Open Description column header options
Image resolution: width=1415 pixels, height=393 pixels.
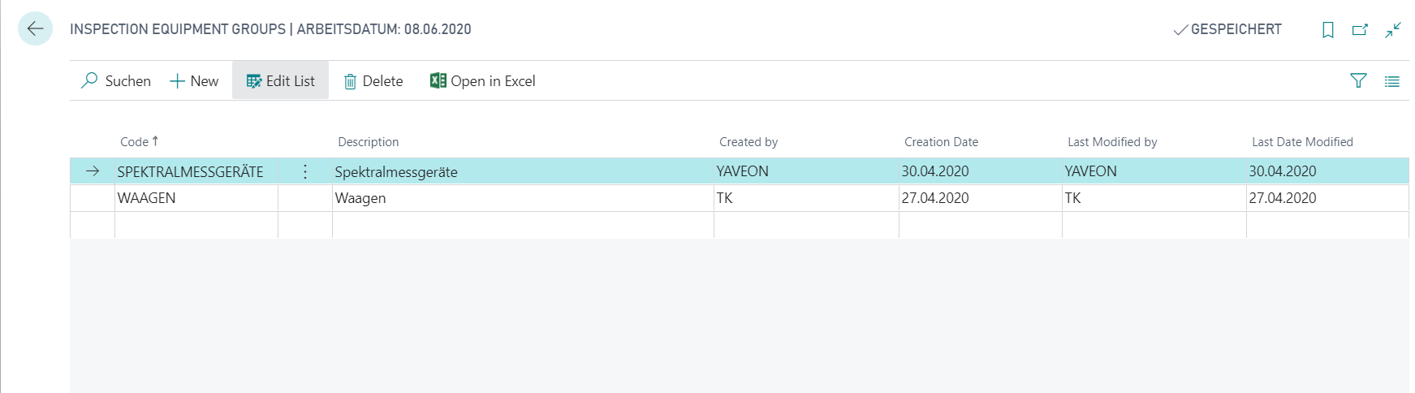(x=369, y=142)
